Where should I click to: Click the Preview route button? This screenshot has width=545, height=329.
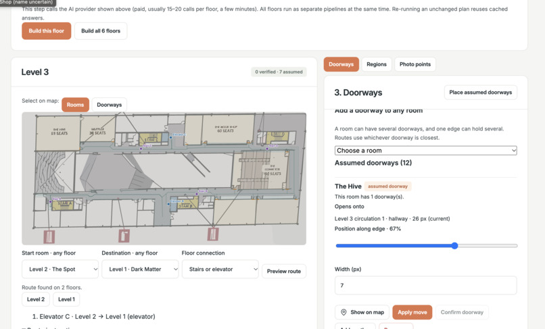click(284, 272)
